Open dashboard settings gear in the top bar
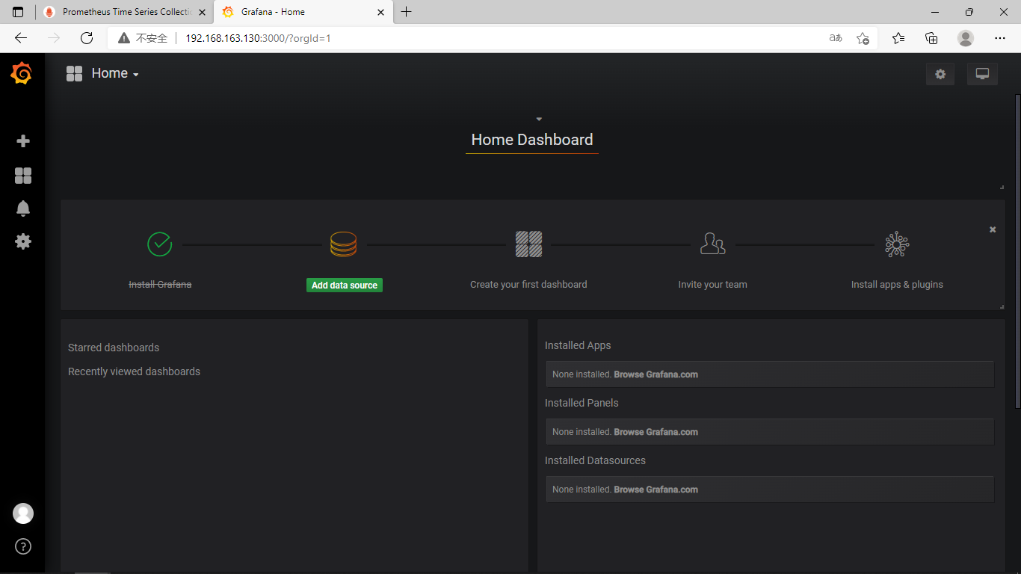 click(940, 74)
